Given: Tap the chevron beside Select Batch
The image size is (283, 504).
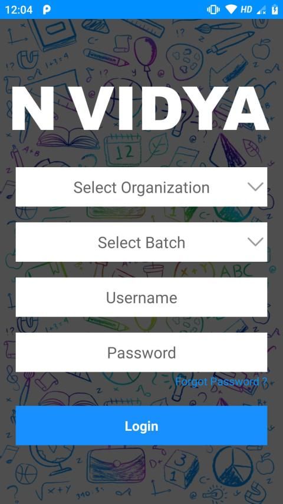Looking at the screenshot, I should (x=255, y=242).
